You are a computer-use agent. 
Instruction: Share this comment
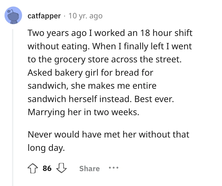89,168
